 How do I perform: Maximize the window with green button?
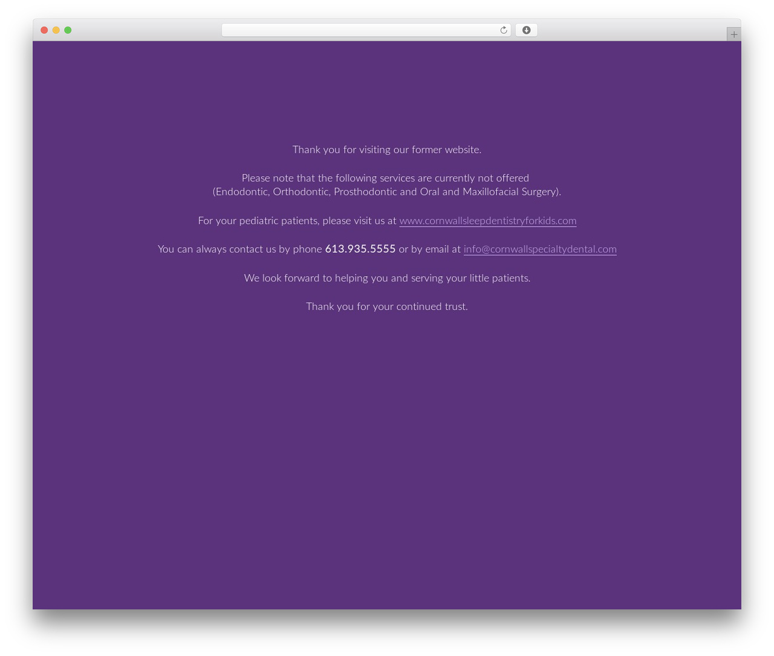68,30
